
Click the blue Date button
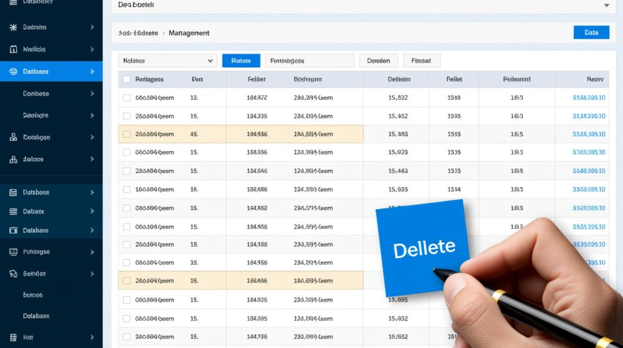591,32
